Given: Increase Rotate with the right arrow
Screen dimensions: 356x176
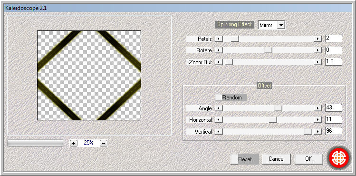Looking at the screenshot, I should click(318, 50).
